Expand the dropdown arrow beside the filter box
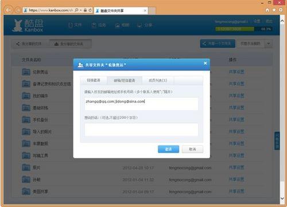The width and height of the screenshot is (287, 207). click(x=269, y=44)
